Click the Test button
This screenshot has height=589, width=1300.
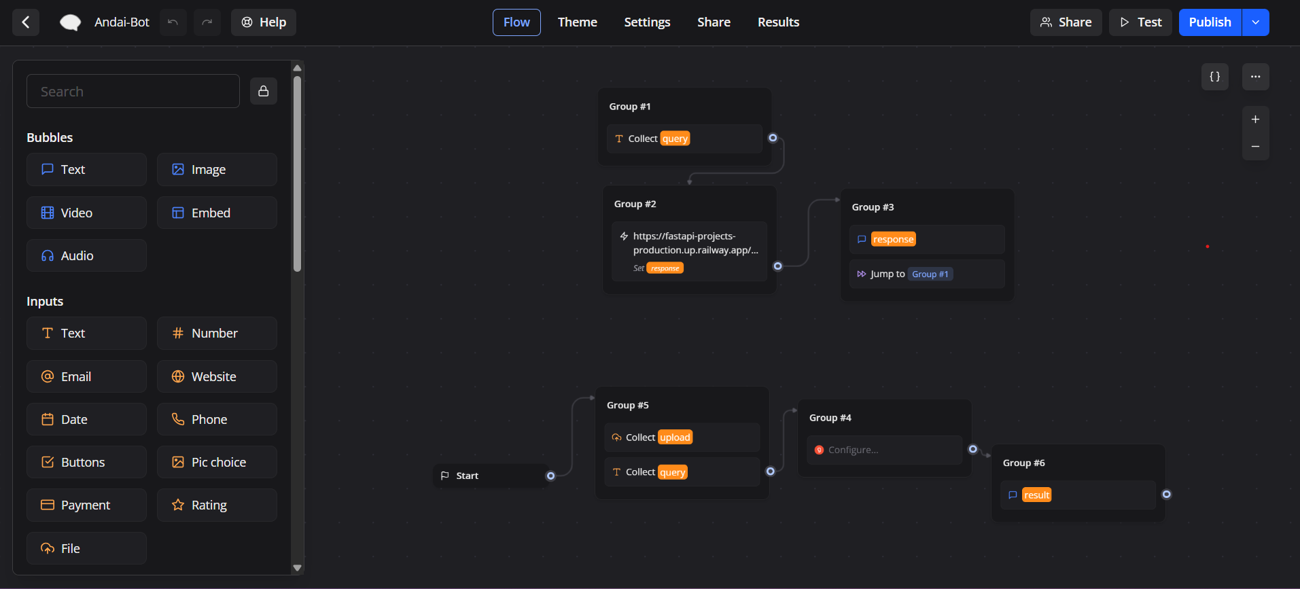(1140, 22)
